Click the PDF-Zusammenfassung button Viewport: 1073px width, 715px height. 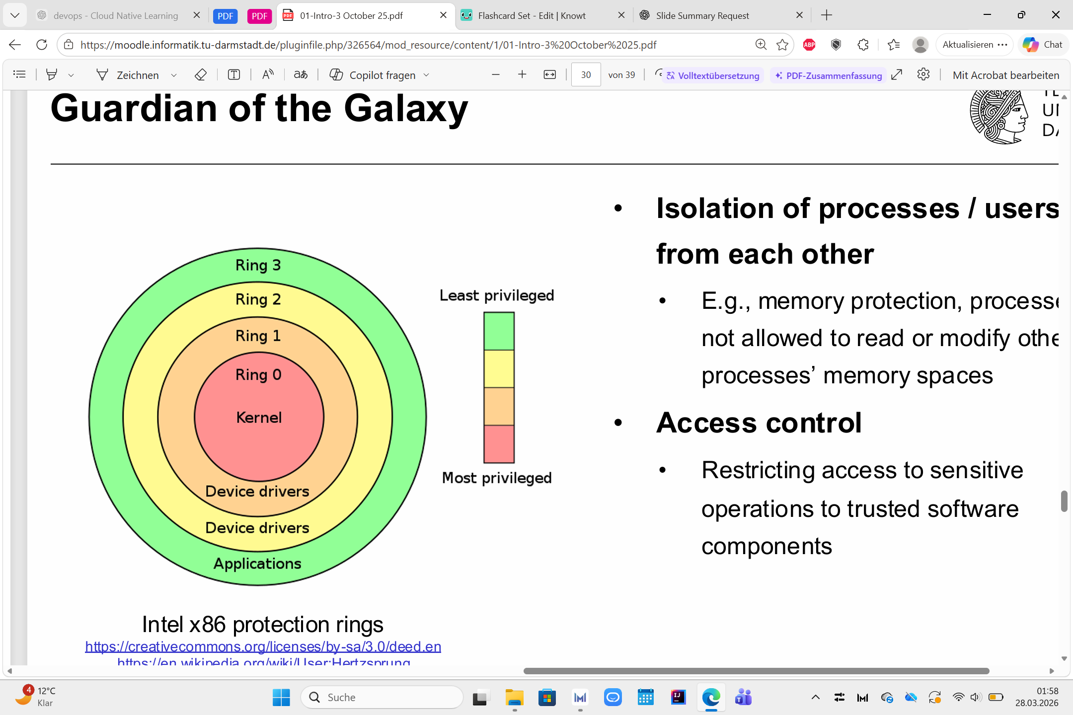tap(828, 75)
